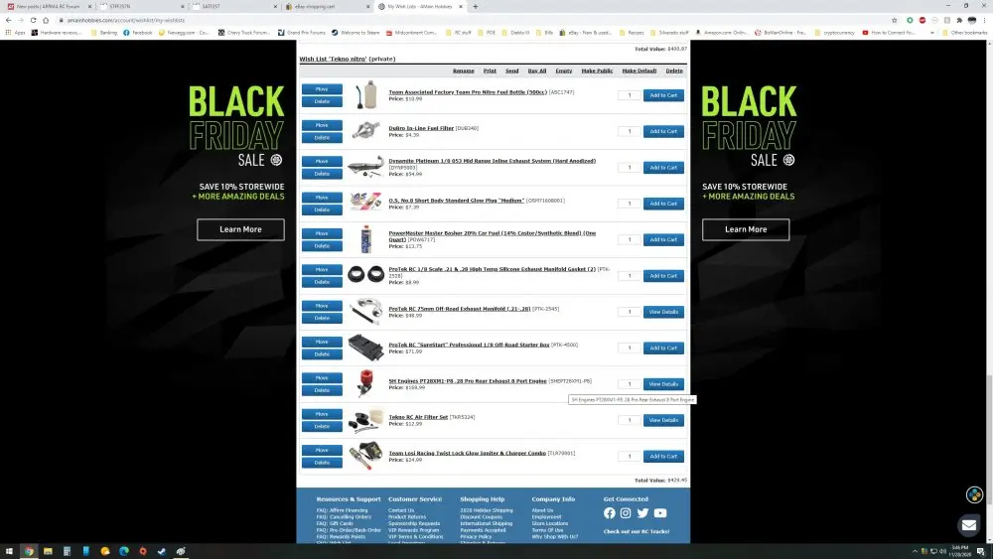Open the Apps bookmarks shortcut

[15, 33]
